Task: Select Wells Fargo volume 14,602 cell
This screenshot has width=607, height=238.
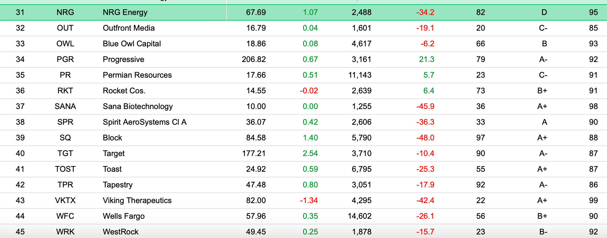Action: pyautogui.click(x=360, y=216)
